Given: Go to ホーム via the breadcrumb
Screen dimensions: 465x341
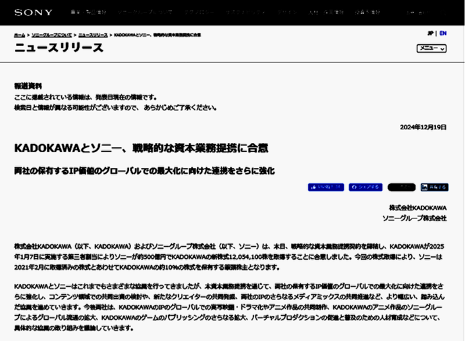Looking at the screenshot, I should pyautogui.click(x=20, y=34).
